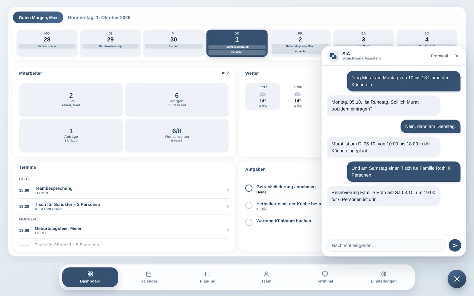Open the Morgen 09:00 Murat tile
This screenshot has height=296, width=474.
coord(177,100)
